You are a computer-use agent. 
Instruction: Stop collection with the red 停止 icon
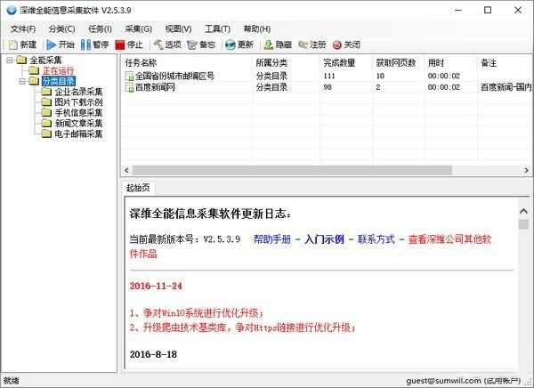120,44
